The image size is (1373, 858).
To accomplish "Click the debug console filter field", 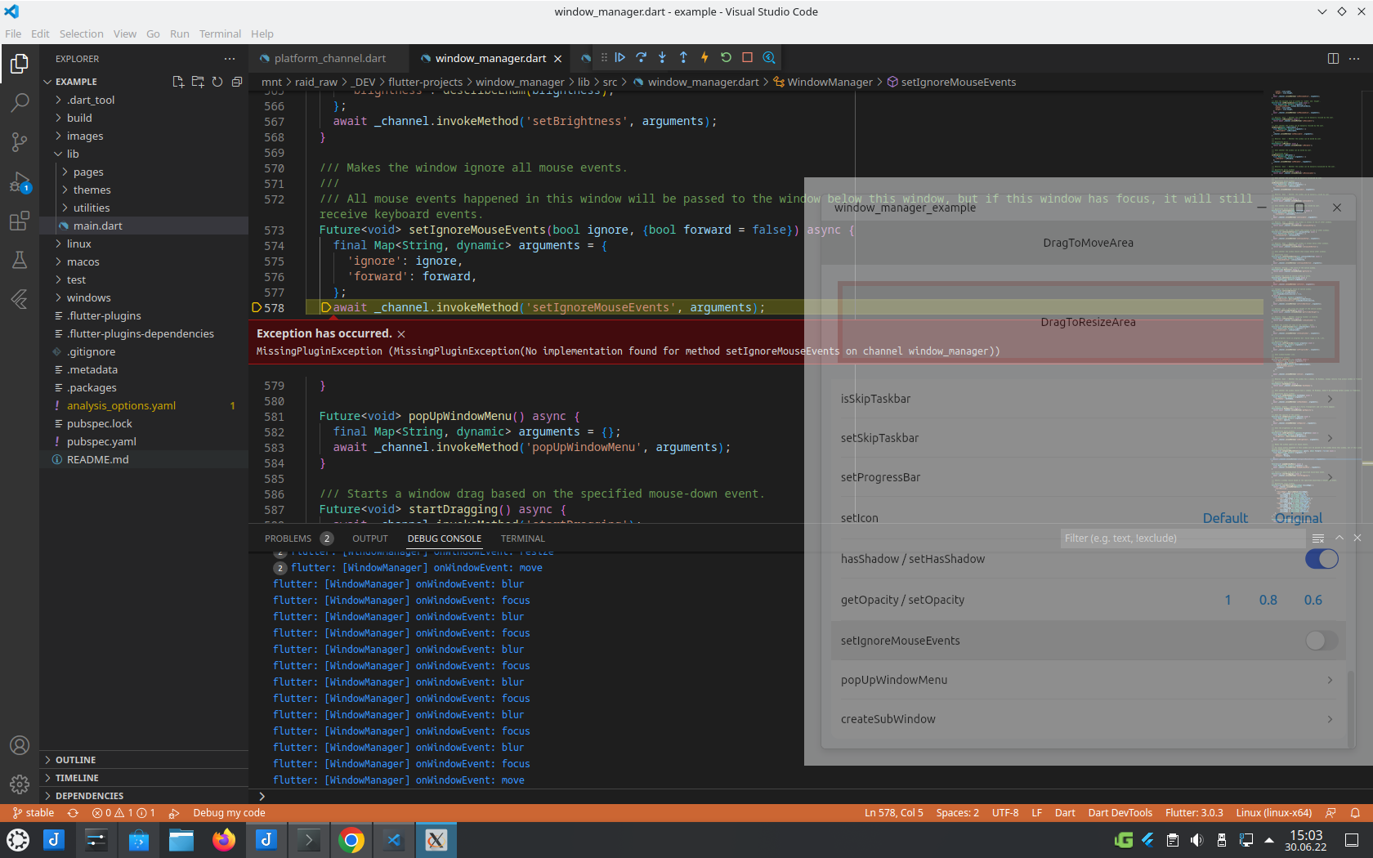I will (x=1181, y=538).
